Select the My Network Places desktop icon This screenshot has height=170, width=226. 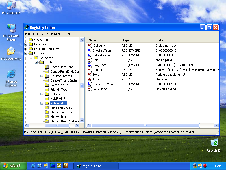point(11,32)
